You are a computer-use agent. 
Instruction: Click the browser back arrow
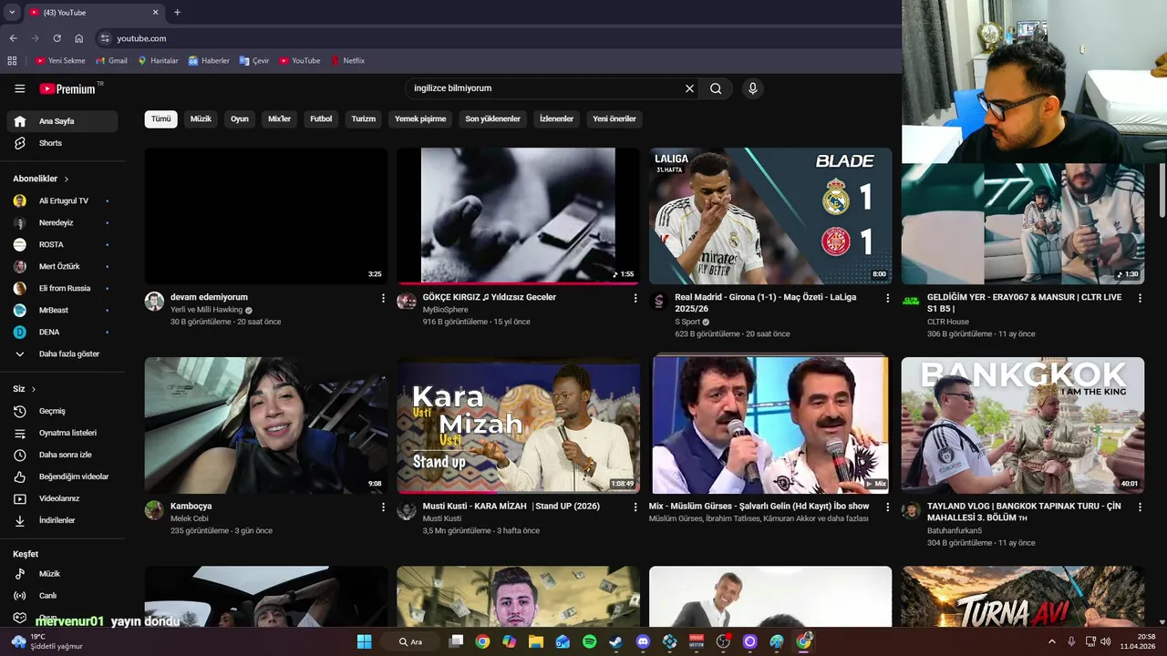click(13, 38)
